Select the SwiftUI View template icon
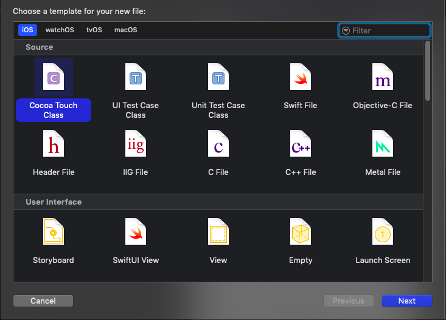The height and width of the screenshot is (320, 446). [136, 232]
